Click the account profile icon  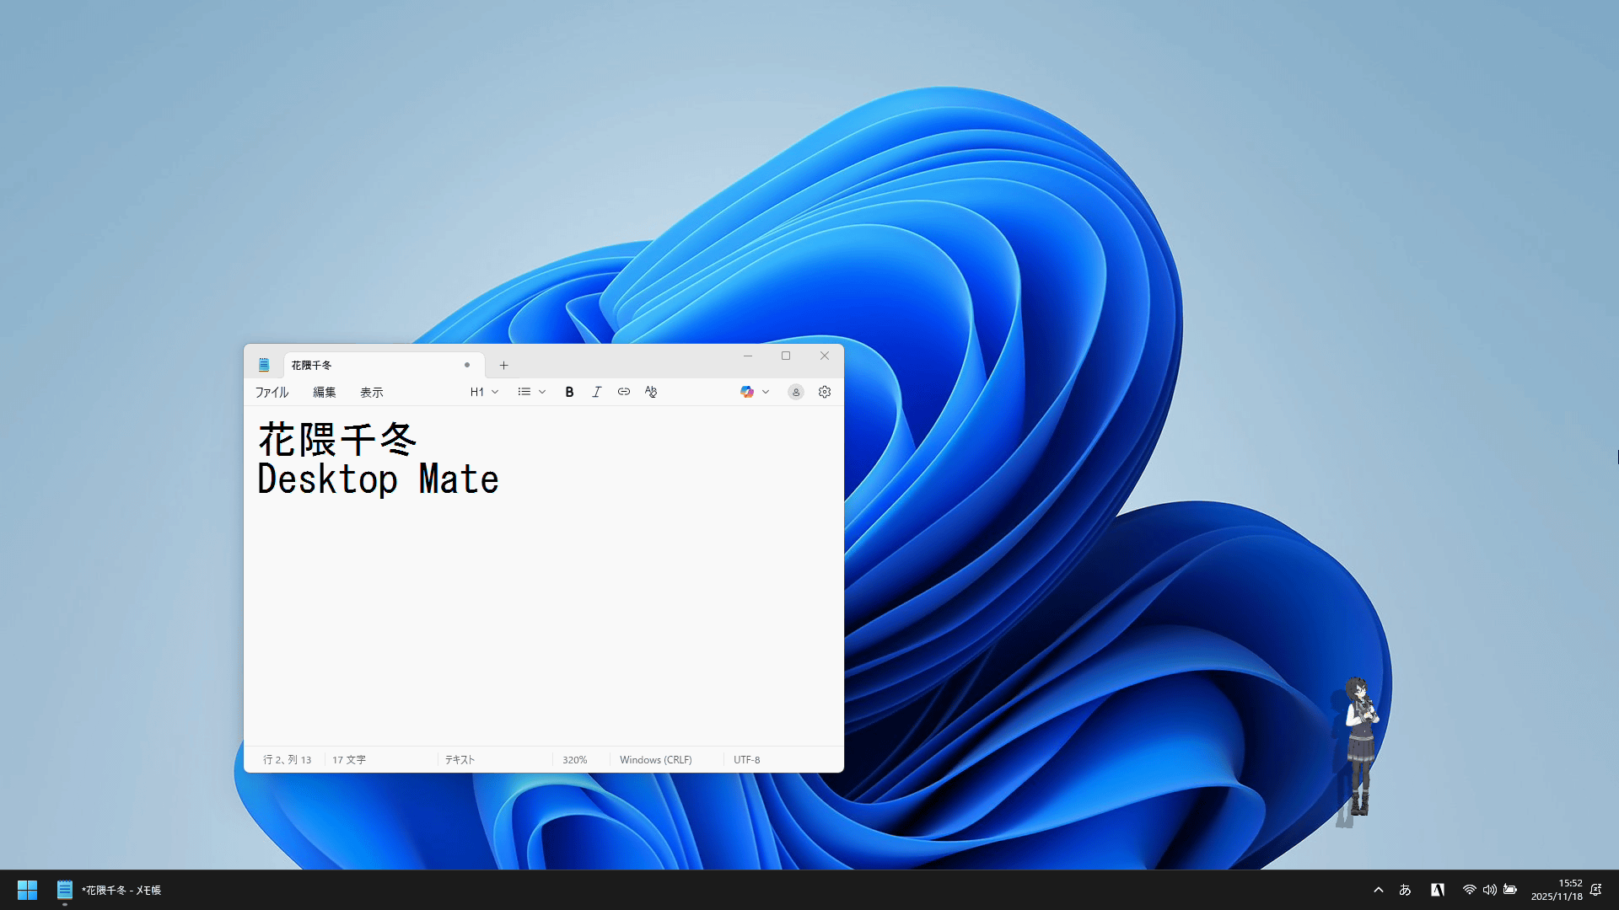(x=795, y=392)
